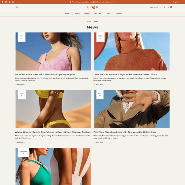Click the News breadcrumb text
This screenshot has width=185, height=185.
(96, 22)
